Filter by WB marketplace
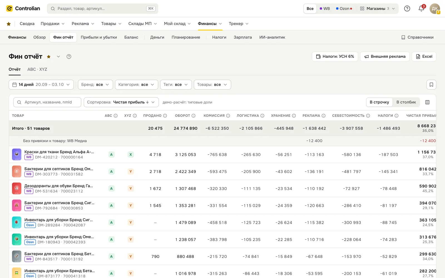The width and height of the screenshot is (445, 278). tap(325, 9)
